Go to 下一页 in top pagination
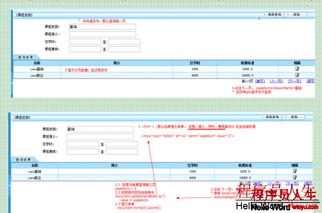The width and height of the screenshot is (322, 213). pos(295,82)
